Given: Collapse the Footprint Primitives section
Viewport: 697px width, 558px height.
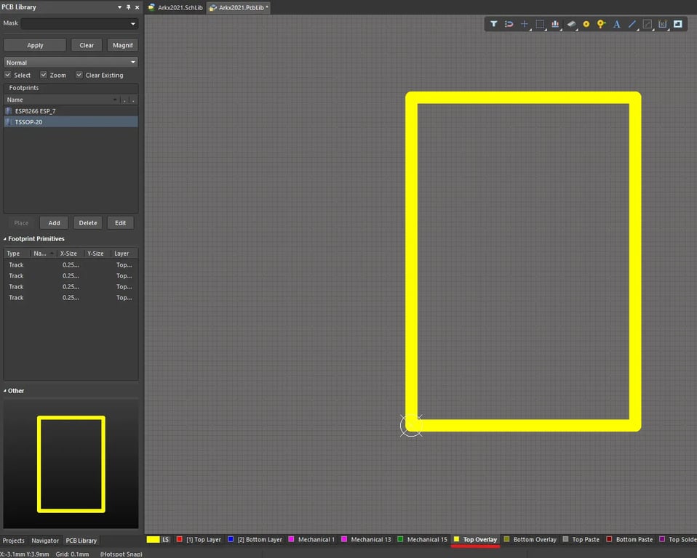Looking at the screenshot, I should click(x=6, y=238).
